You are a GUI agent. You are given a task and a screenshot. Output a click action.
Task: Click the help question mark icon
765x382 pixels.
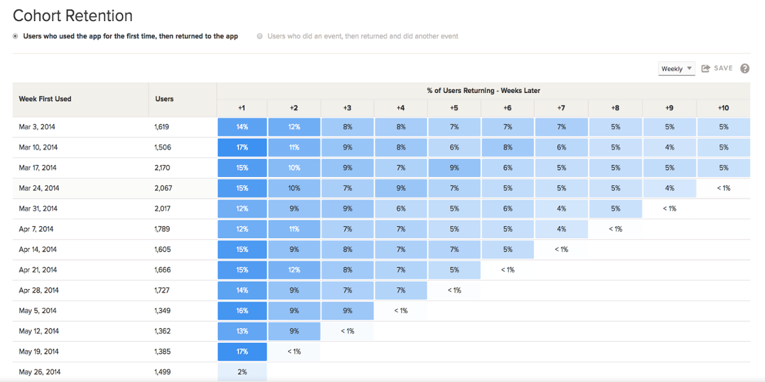(745, 69)
